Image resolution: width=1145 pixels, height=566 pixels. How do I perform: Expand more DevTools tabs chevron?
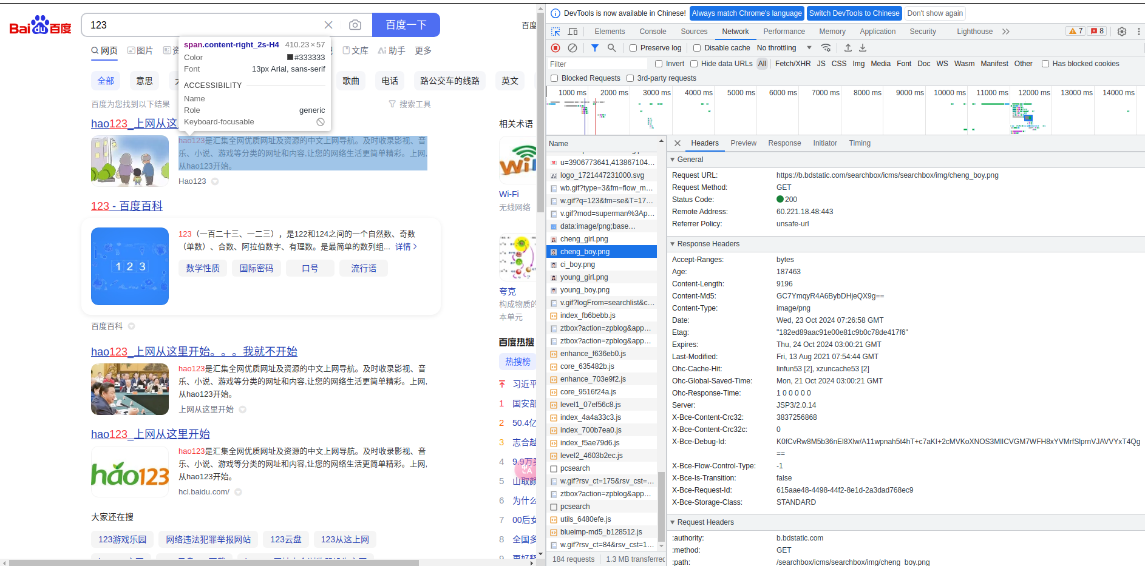click(x=1006, y=32)
